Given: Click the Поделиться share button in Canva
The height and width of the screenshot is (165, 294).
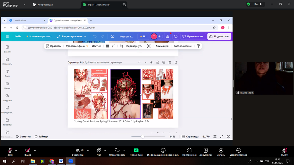Looking at the screenshot, I should point(219,36).
